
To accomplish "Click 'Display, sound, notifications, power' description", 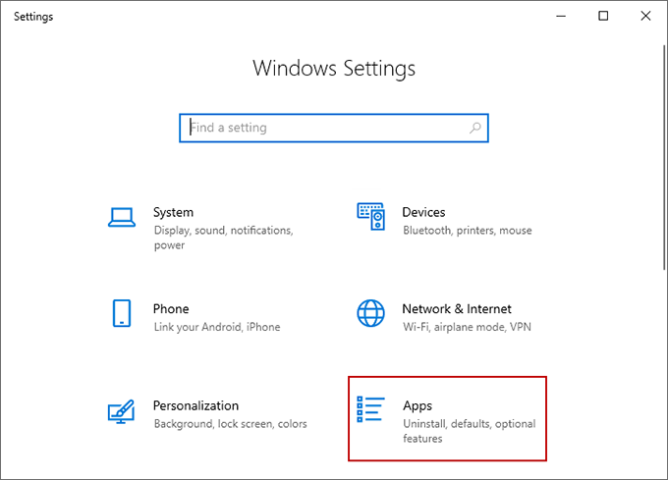I will (x=224, y=238).
